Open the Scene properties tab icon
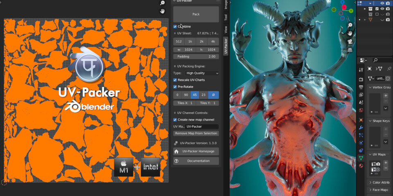Viewport: 393px width, 196px height. pyautogui.click(x=361, y=102)
